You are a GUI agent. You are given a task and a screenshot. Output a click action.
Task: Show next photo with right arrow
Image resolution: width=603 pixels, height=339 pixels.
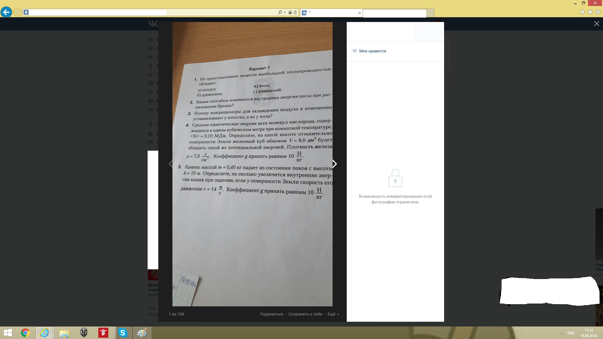[334, 164]
